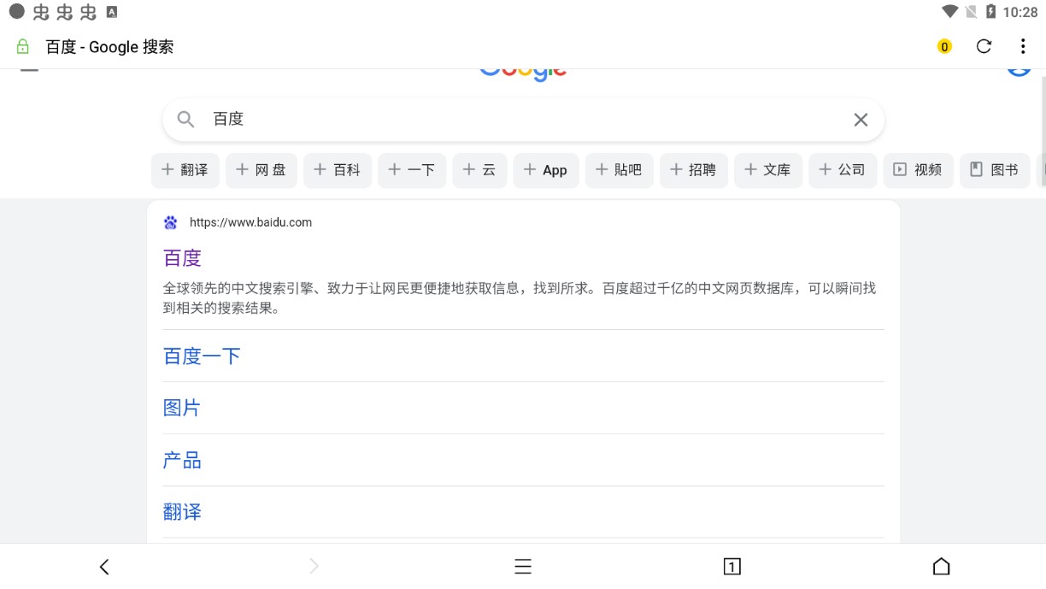
Task: Open the bottom hamburger menu
Action: click(x=523, y=567)
